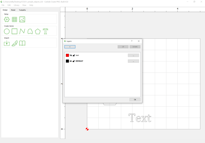Click the Import file icon
Image resolution: width=205 pixels, height=143 pixels.
pyautogui.click(x=7, y=43)
